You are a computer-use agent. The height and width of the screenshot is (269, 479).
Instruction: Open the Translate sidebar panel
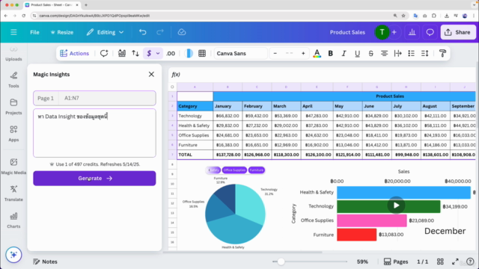(13, 193)
